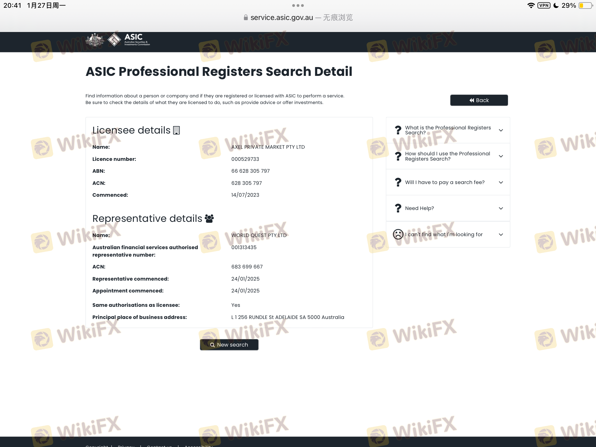Viewport: 596px width, 447px height.
Task: Click the sad face icon in help panel
Action: pyautogui.click(x=398, y=234)
